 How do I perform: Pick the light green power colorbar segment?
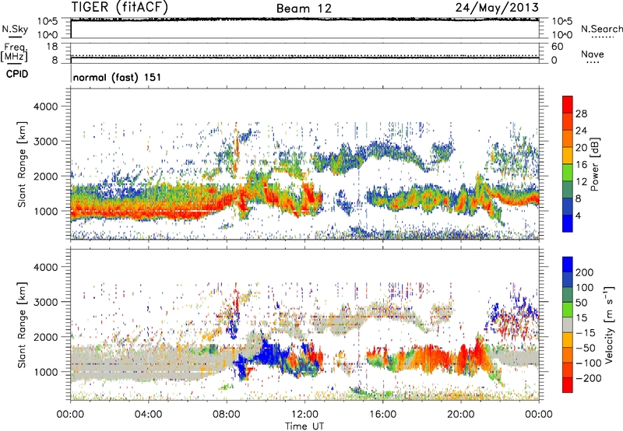tap(568, 173)
